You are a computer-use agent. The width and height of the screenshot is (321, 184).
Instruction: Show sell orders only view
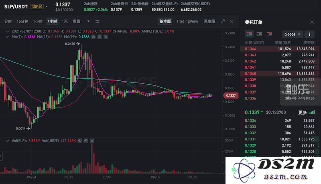(x=269, y=34)
